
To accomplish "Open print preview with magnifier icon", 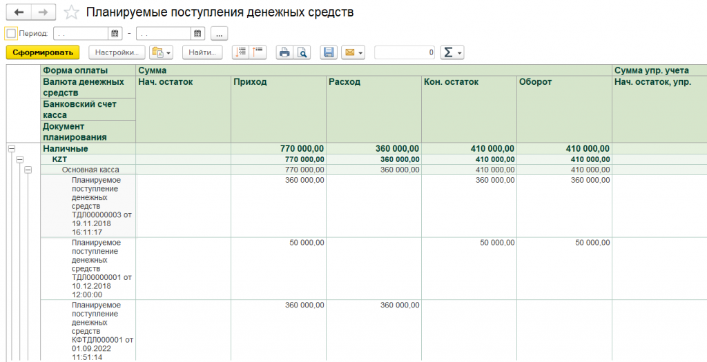I will [x=302, y=52].
